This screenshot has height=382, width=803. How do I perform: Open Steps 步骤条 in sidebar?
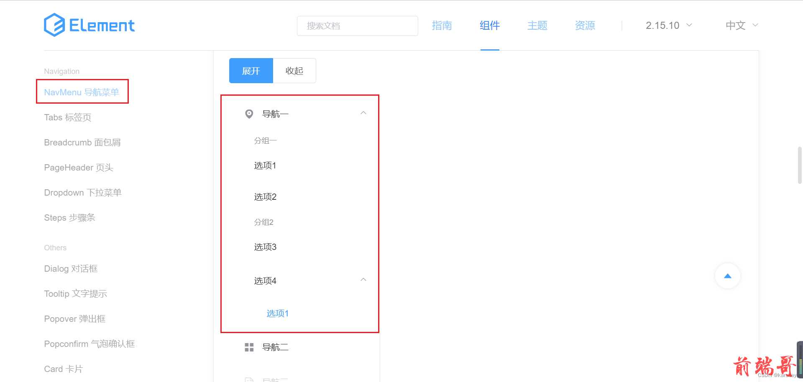[70, 218]
